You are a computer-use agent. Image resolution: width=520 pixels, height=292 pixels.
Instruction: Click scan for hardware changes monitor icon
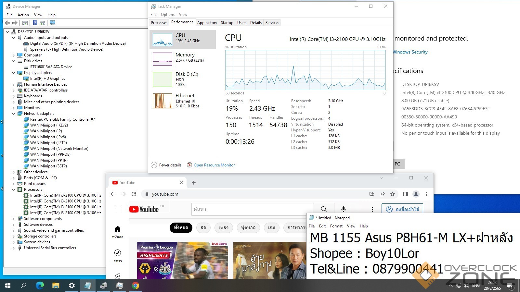[53, 23]
